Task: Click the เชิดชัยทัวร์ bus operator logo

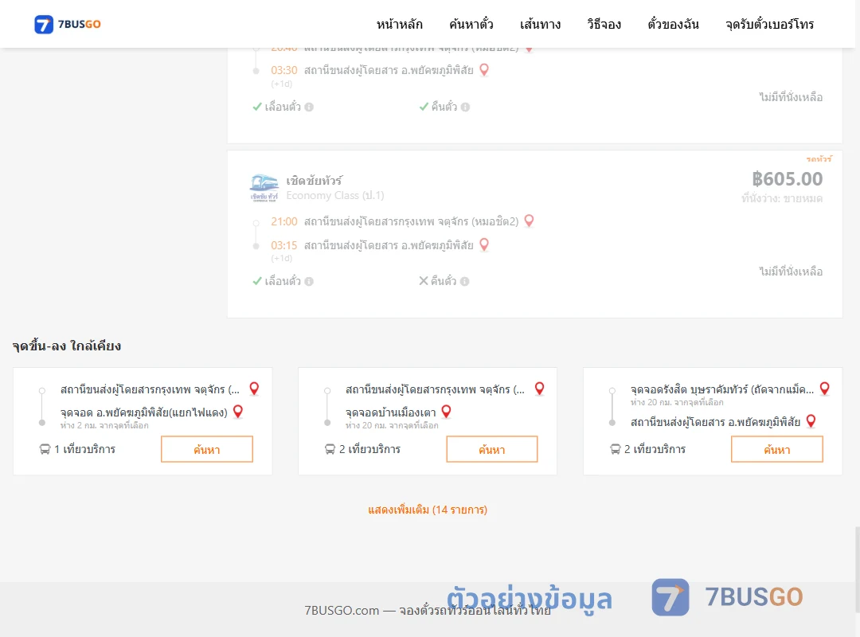Action: click(x=264, y=188)
